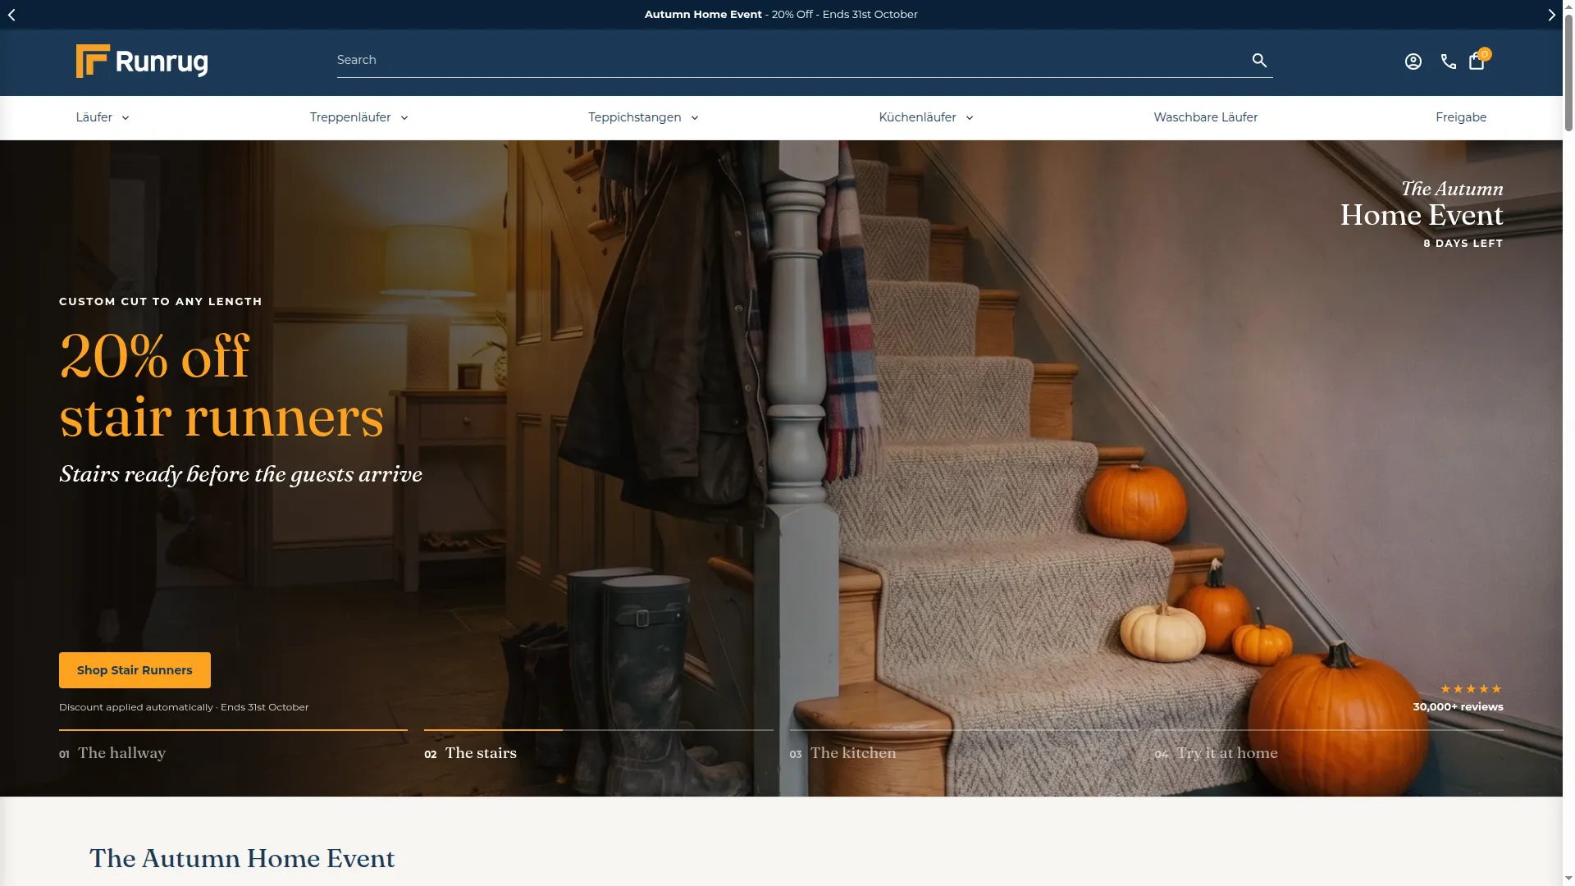The width and height of the screenshot is (1575, 886).
Task: Open the Küchenläufer dropdown menu
Action: [926, 117]
